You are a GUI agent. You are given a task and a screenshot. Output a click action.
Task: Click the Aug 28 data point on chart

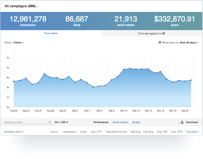(x=44, y=74)
